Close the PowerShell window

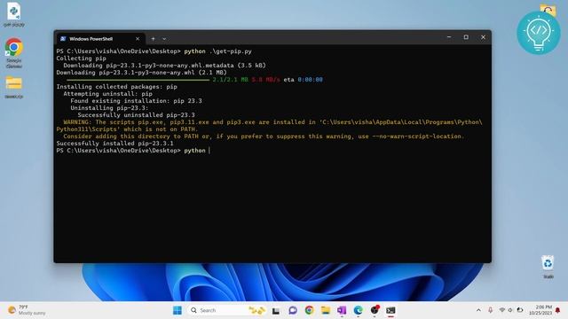pos(483,37)
